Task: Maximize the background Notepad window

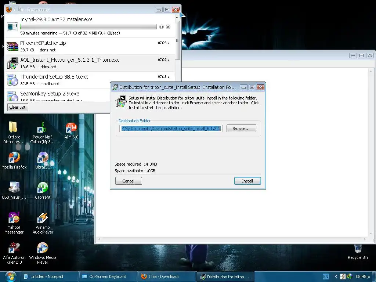Action: tap(361, 56)
